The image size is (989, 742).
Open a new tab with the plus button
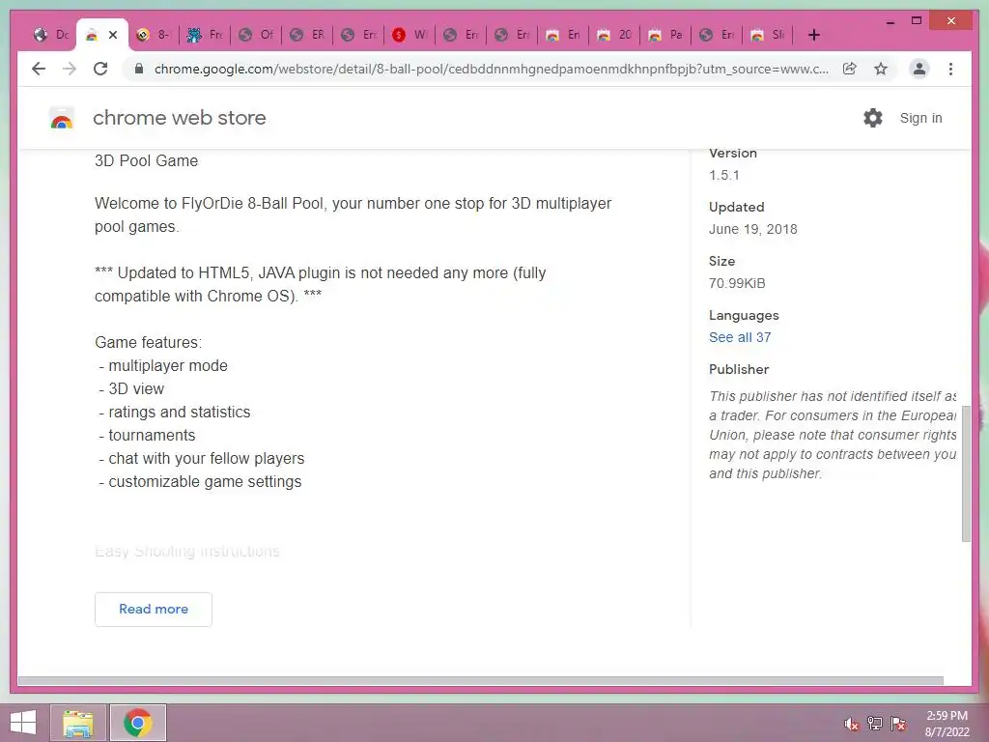click(x=813, y=35)
